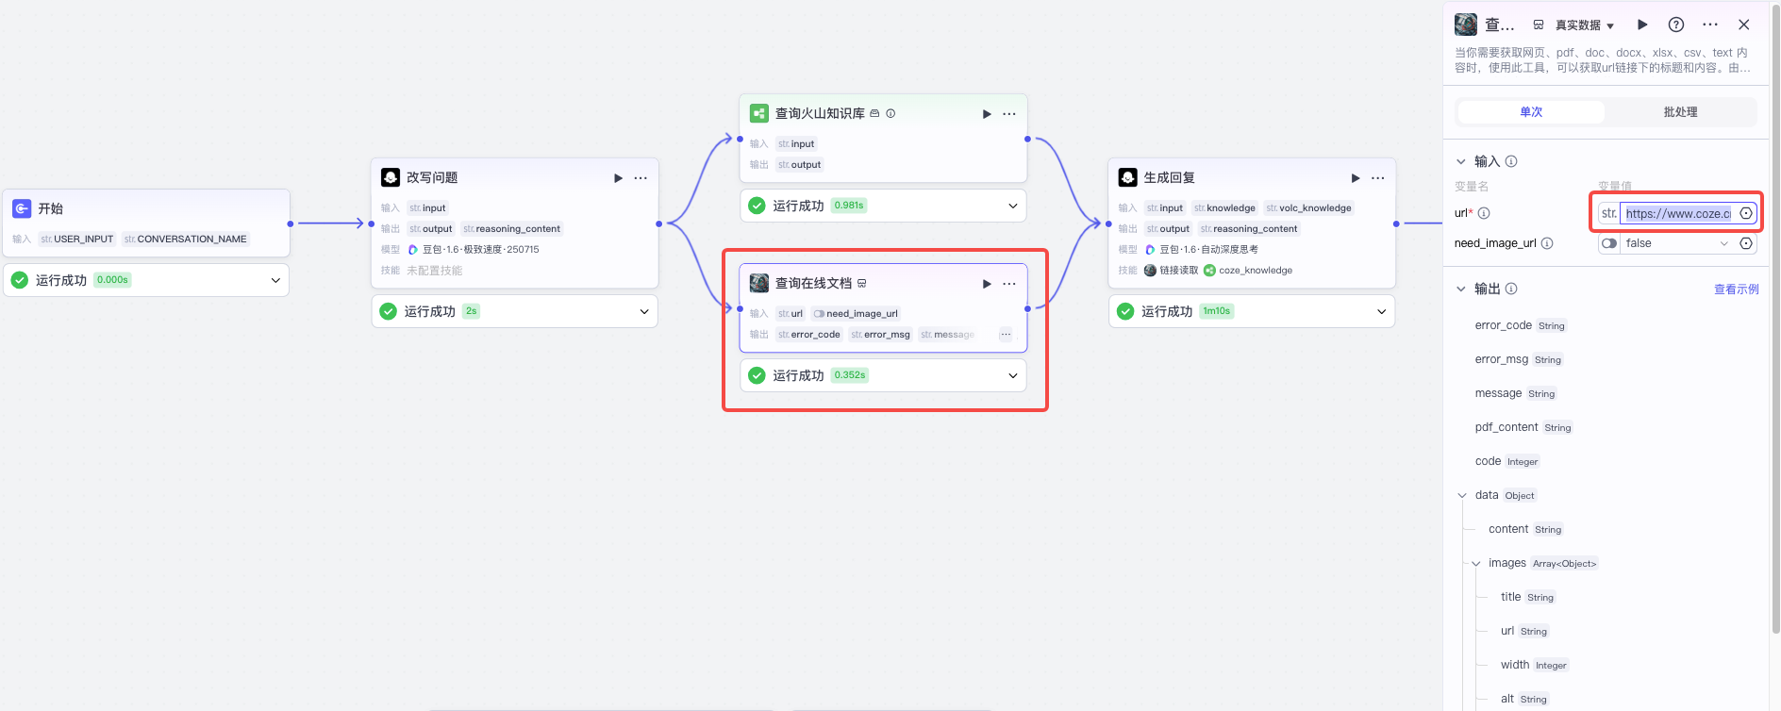Expand hidden outputs on 查询在线文档 node
1781x711 pixels.
pos(1006,335)
